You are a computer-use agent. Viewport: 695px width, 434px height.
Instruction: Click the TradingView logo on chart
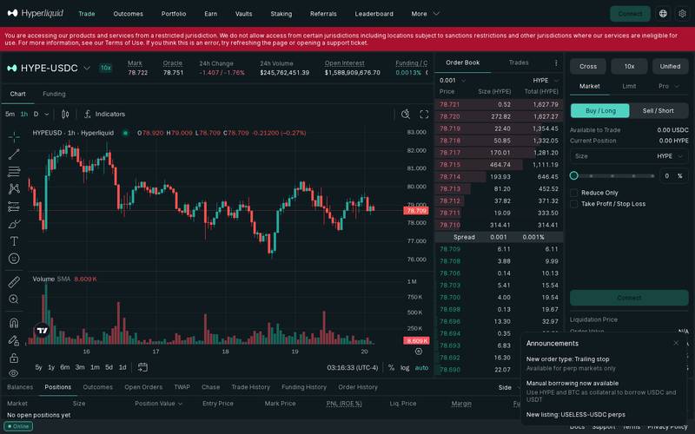point(42,330)
